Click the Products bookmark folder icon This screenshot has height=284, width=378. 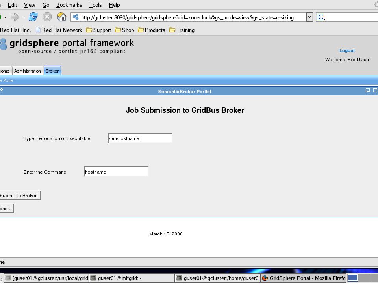click(141, 30)
